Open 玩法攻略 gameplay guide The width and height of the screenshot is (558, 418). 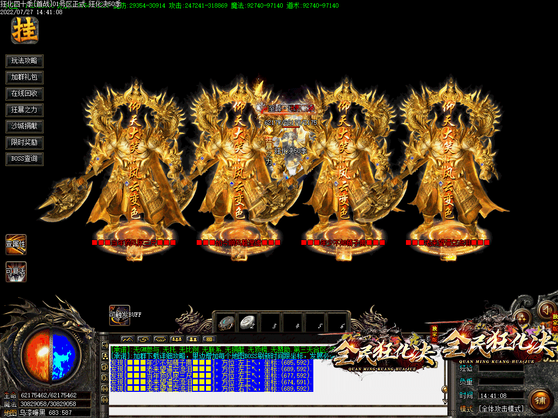(x=25, y=61)
